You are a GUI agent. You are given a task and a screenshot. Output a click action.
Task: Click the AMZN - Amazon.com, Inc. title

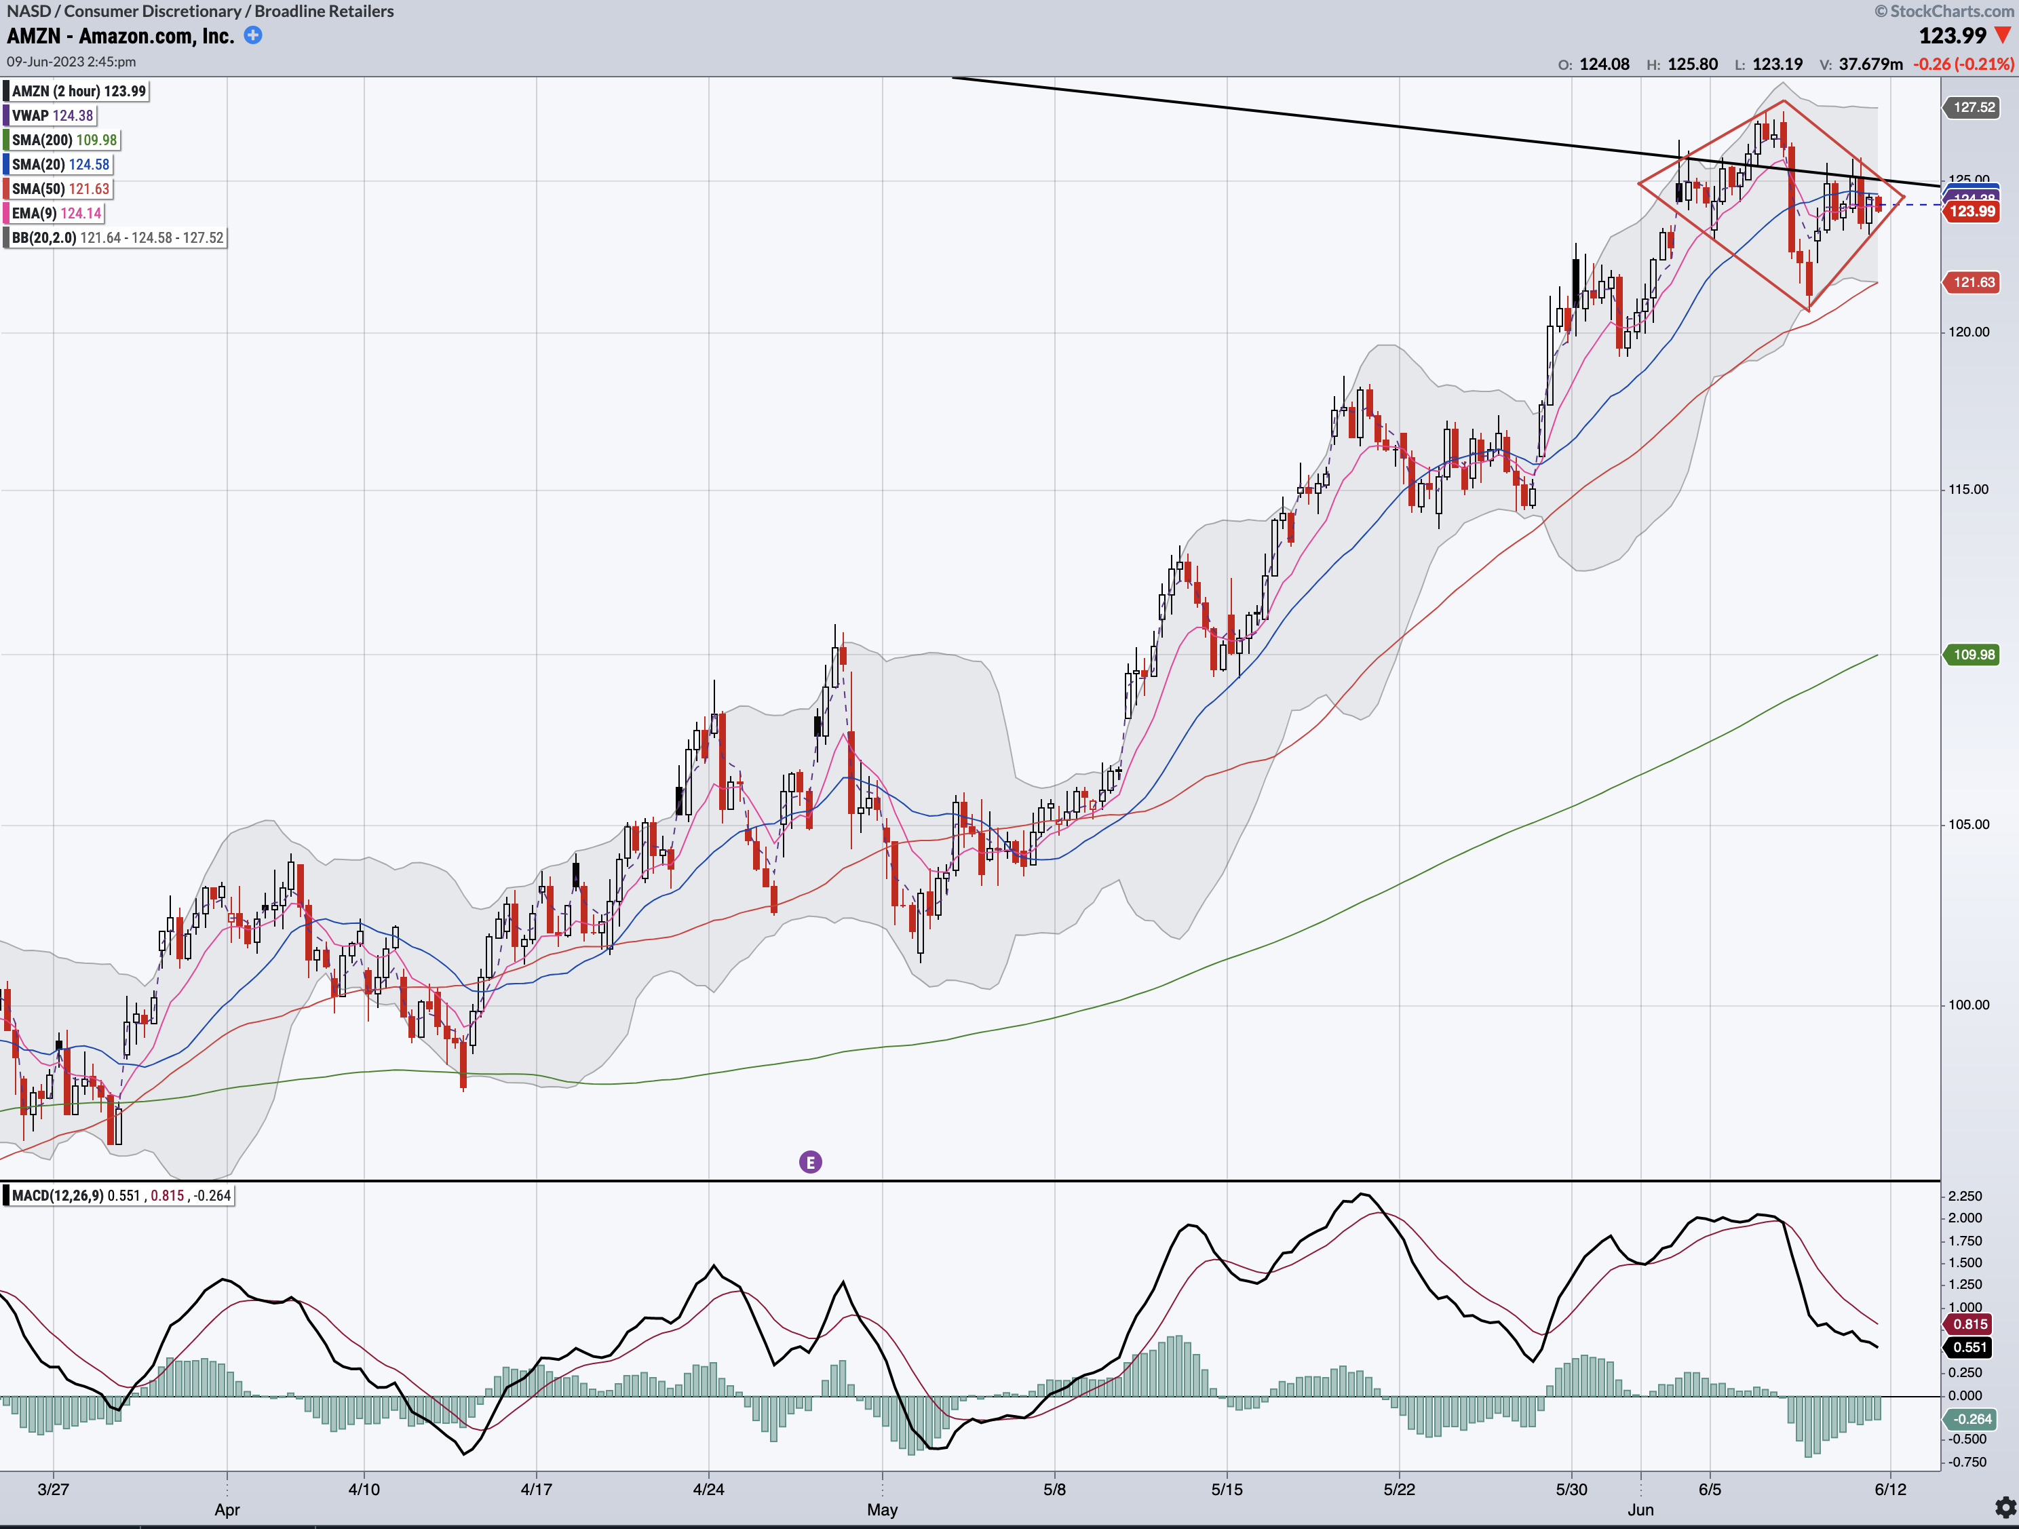click(121, 37)
